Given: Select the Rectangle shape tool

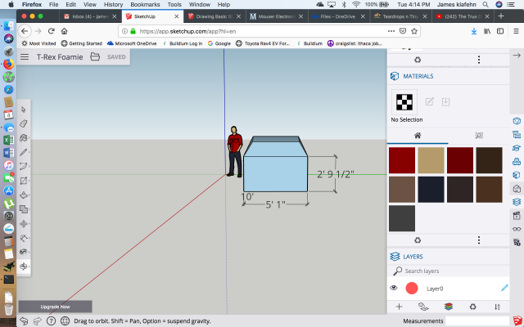Looking at the screenshot, I should [x=24, y=181].
